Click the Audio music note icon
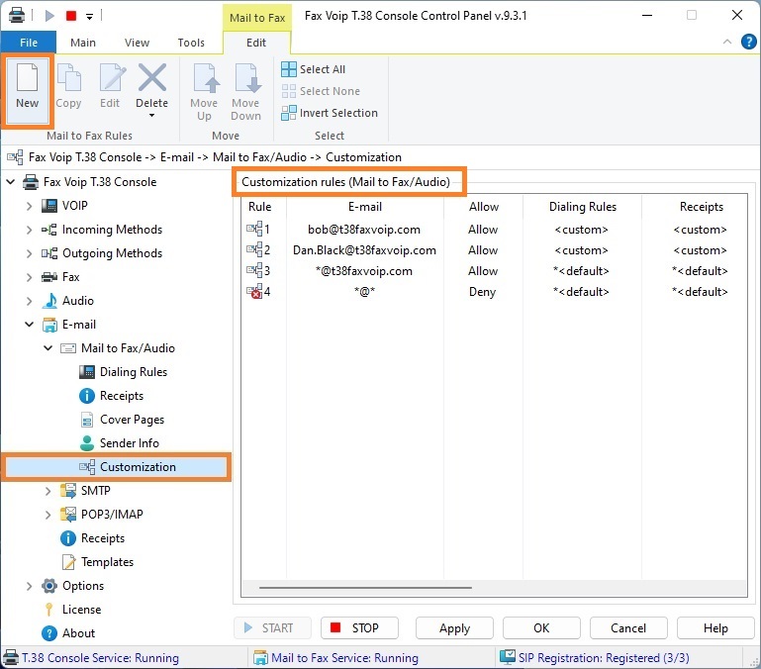The image size is (761, 669). point(49,301)
